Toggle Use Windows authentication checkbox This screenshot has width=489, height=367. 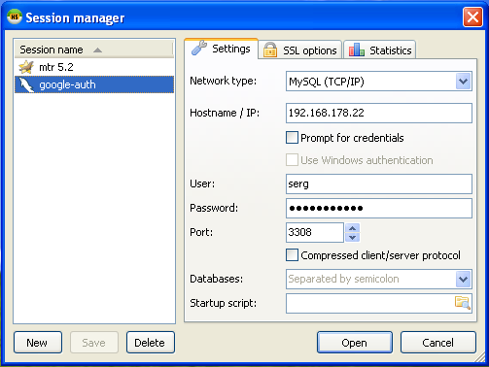pos(292,160)
